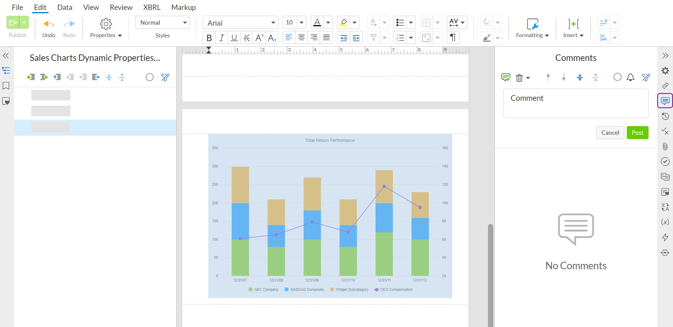Toggle show paragraph marks icon
673x327 pixels.
pyautogui.click(x=453, y=38)
